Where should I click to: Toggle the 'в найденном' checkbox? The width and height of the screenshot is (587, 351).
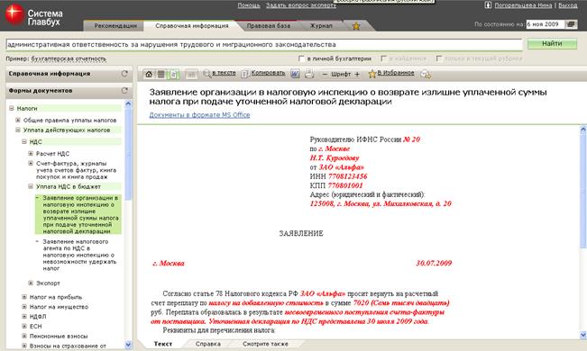coord(384,58)
